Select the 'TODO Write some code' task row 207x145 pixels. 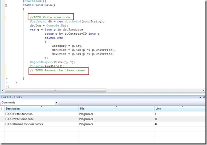103,119
